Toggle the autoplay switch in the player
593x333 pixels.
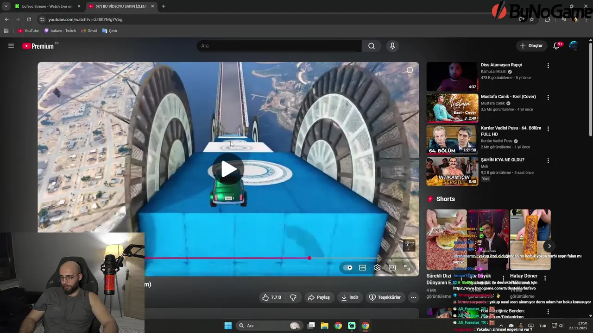[x=348, y=267]
